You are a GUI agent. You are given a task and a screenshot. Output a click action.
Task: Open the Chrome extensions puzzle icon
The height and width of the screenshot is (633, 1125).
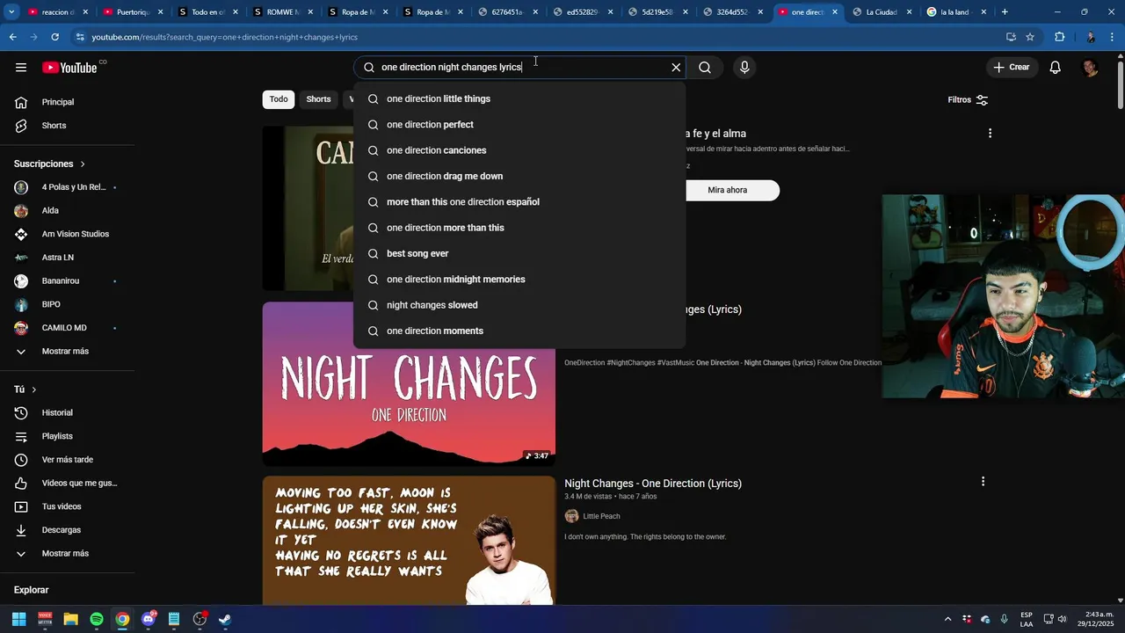point(1060,37)
